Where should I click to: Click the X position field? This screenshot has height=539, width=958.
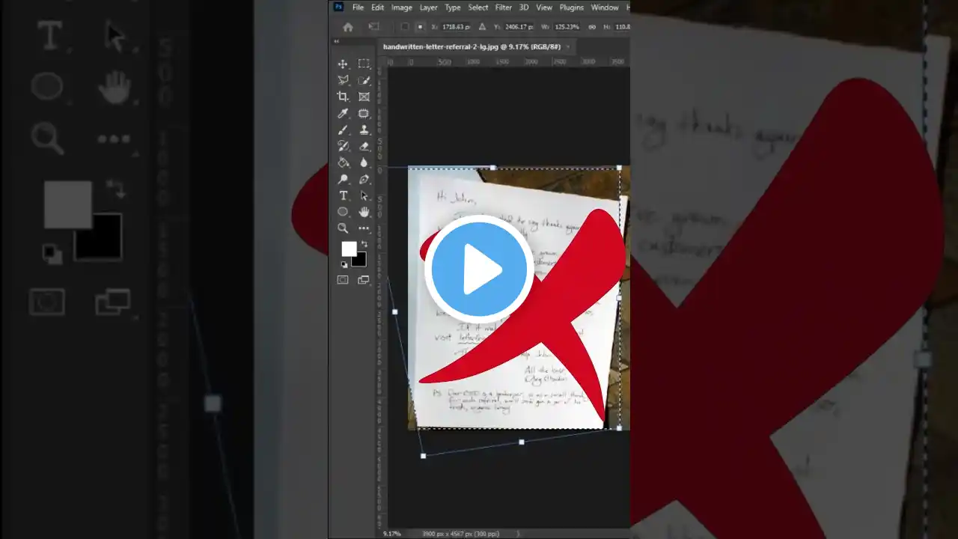coord(456,27)
